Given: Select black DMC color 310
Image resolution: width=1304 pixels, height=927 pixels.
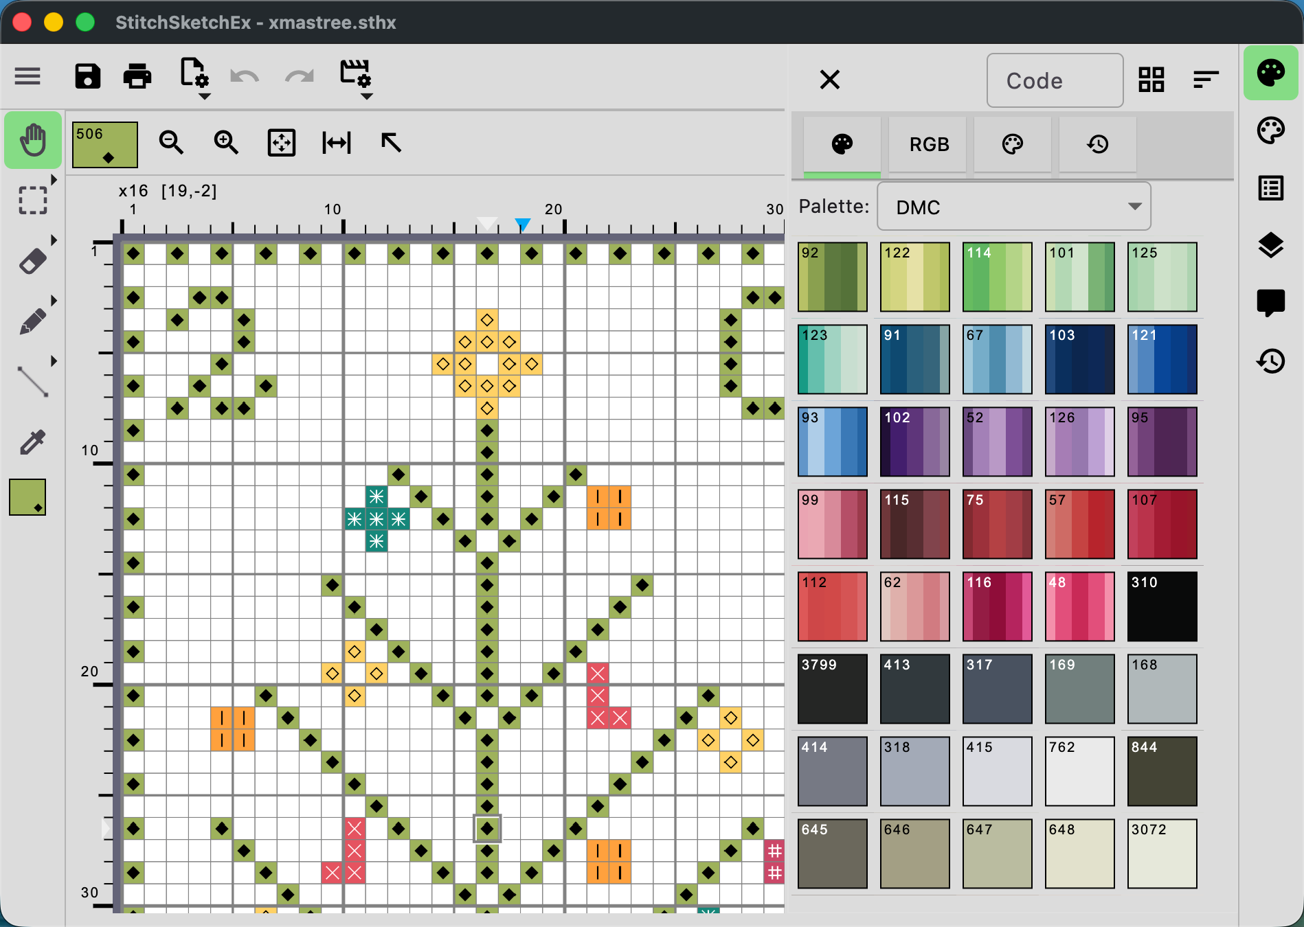Looking at the screenshot, I should point(1162,606).
